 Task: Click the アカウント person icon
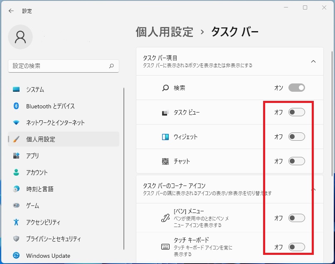(x=16, y=172)
